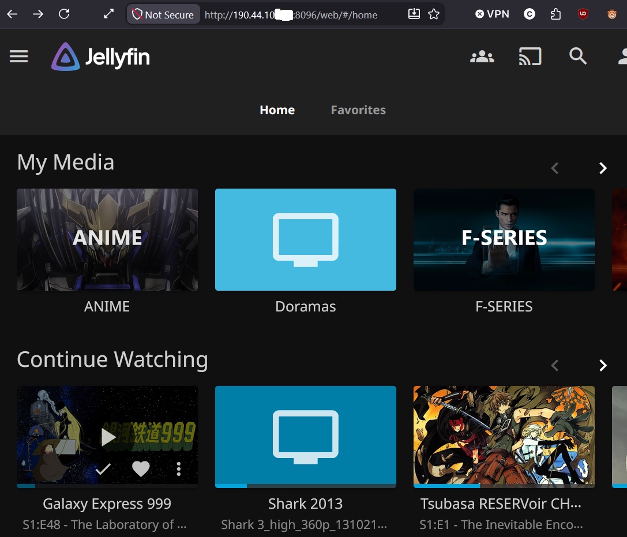Play Galaxy Express 999 with play button
Image resolution: width=627 pixels, height=537 pixels.
[108, 437]
